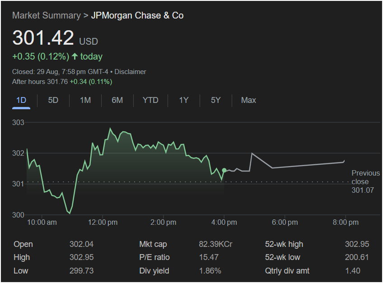Select the Qtrly div amt value 1.40
Screen dimensions: 383x283
[353, 271]
